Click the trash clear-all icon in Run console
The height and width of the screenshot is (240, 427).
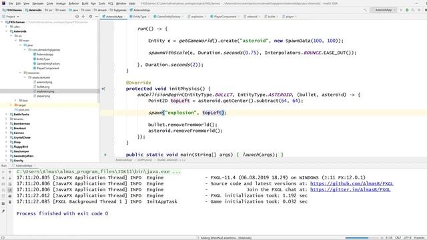10,202
